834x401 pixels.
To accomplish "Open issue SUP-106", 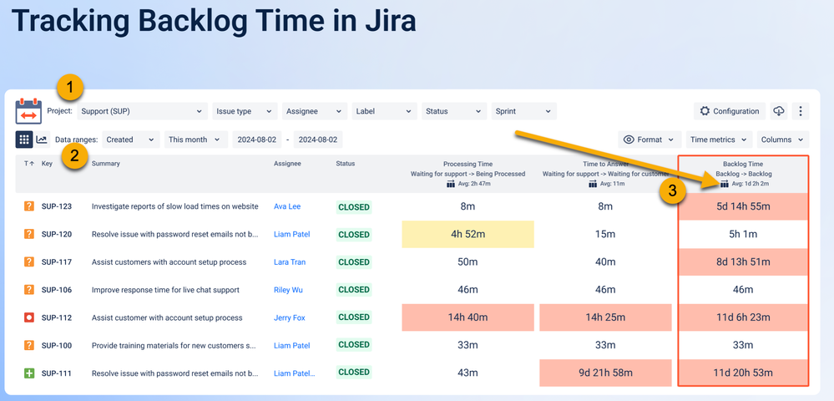I will click(57, 290).
